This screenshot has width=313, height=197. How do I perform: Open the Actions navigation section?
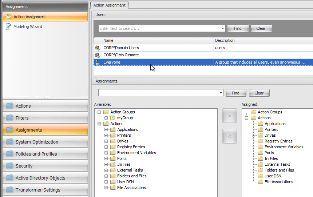pyautogui.click(x=45, y=106)
